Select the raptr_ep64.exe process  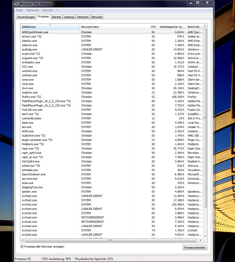coord(112,153)
